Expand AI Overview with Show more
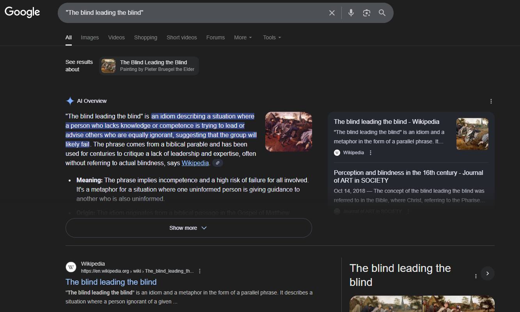 click(x=189, y=228)
